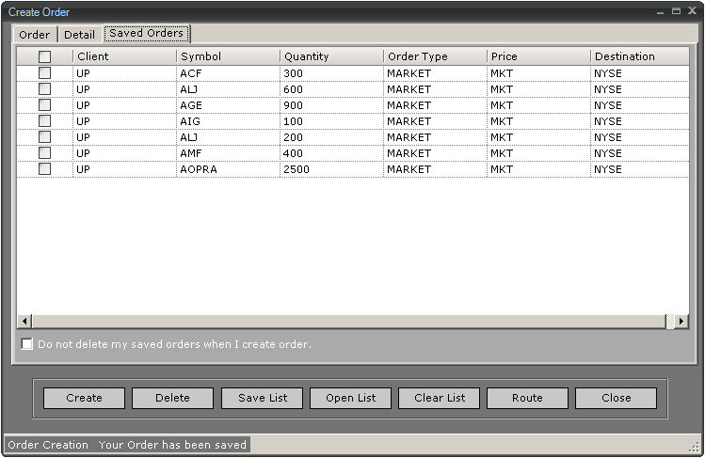The height and width of the screenshot is (458, 705).
Task: Select the Saved Orders tab
Action: point(146,34)
